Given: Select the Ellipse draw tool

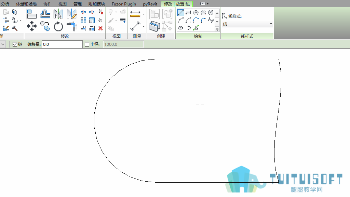Looking at the screenshot, I should [181, 28].
